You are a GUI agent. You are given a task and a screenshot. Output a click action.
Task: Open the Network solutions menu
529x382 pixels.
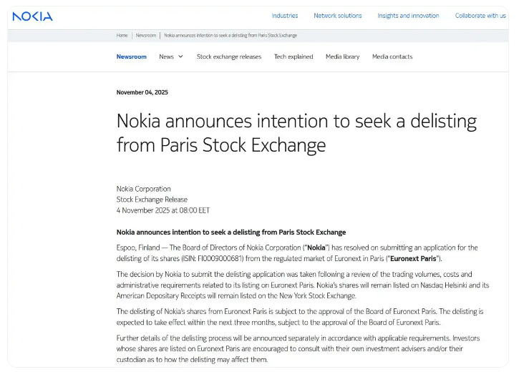pos(337,16)
